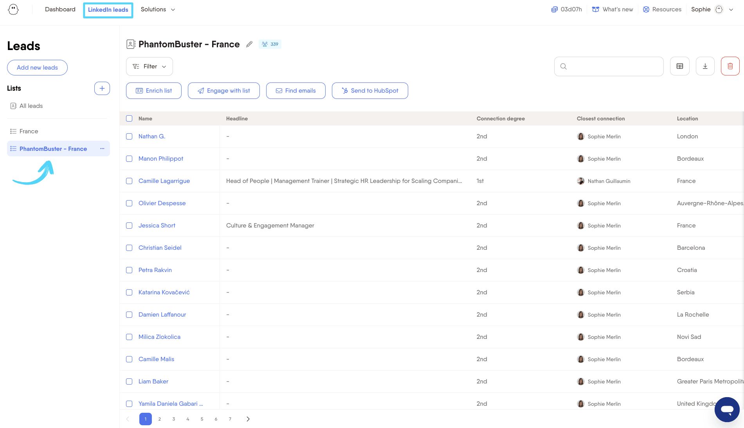Open the chat support bubble

click(727, 410)
